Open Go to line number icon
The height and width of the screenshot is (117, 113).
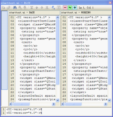(53, 8)
